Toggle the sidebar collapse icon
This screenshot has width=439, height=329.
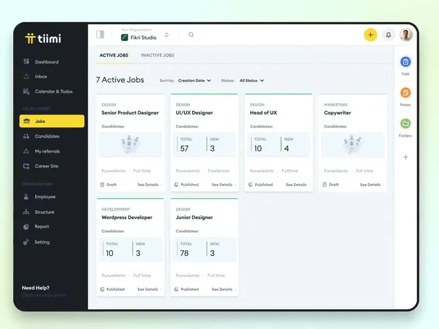100,35
